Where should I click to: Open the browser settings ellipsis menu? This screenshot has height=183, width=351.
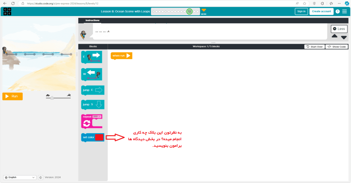pos(339,3)
